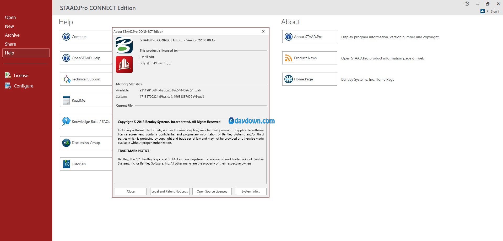Click the Knowledge Base / FAQs cloud icon
Viewport: 503px width, 241px height.
66,121
